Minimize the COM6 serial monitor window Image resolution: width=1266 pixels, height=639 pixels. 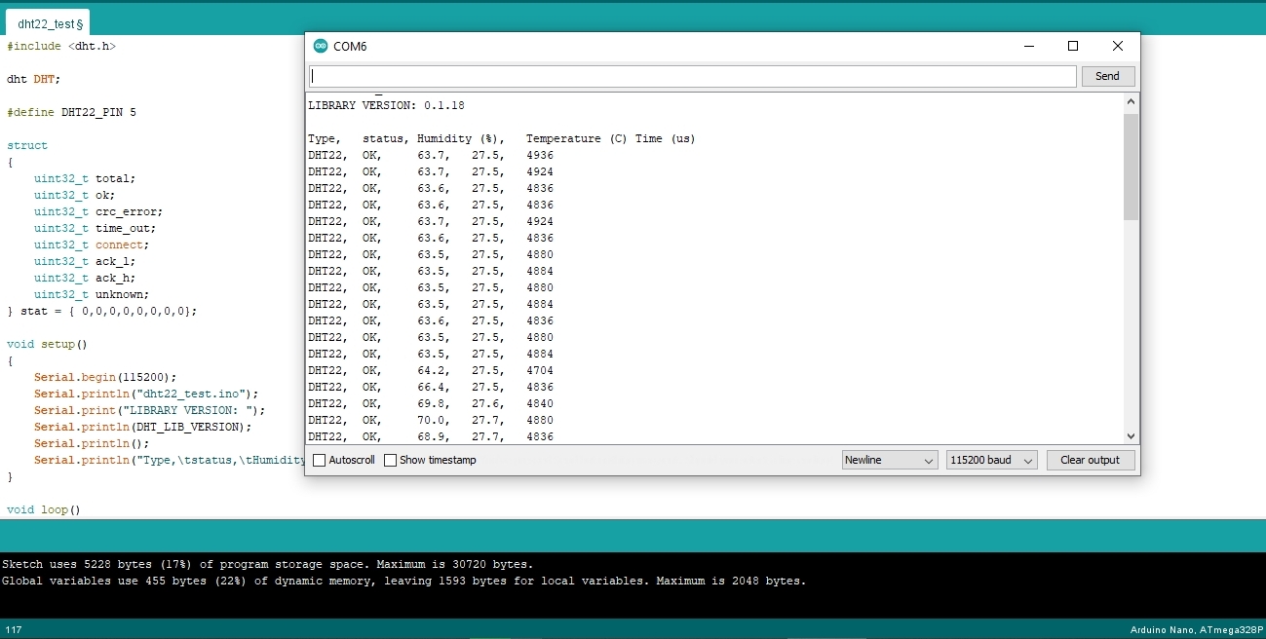(x=1028, y=46)
